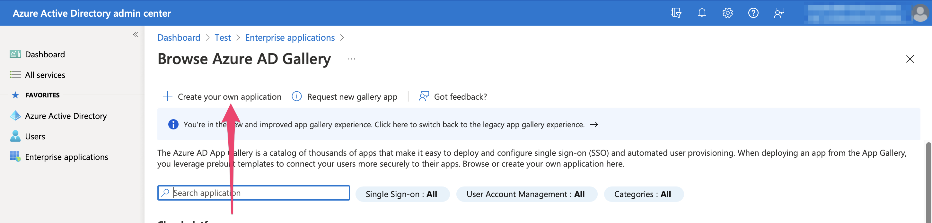932x223 pixels.
Task: Open All services in the sidebar
Action: tap(45, 75)
